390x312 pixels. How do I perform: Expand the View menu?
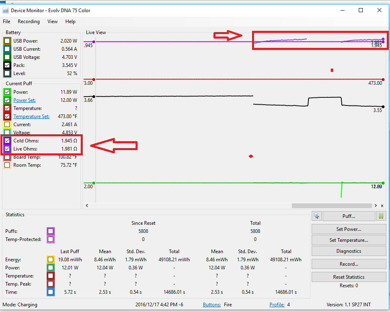[x=52, y=22]
